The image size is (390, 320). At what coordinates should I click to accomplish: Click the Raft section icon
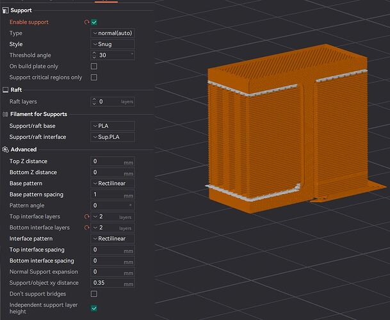click(5, 90)
